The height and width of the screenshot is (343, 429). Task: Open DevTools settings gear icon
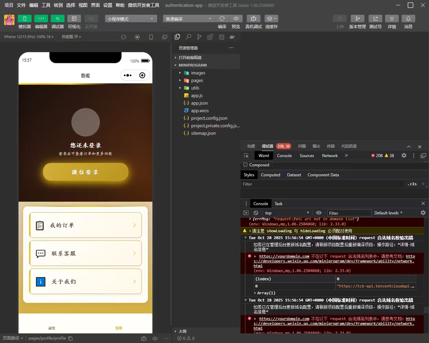click(x=404, y=155)
